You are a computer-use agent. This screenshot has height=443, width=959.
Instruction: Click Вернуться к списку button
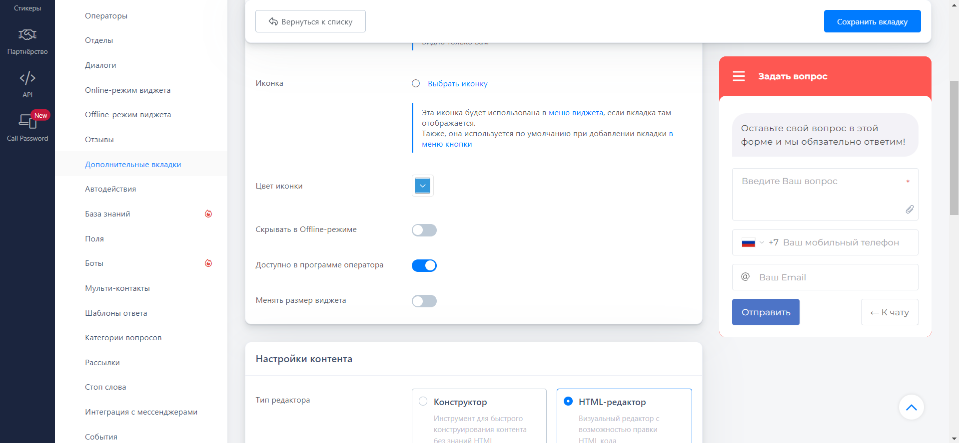pyautogui.click(x=310, y=21)
